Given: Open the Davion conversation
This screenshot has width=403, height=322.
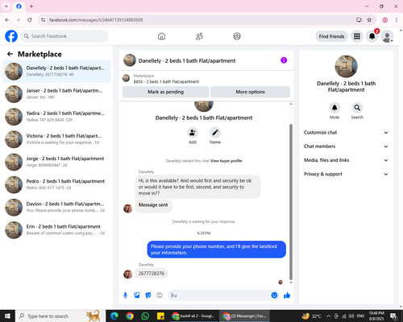Looking at the screenshot, I should 56,207.
